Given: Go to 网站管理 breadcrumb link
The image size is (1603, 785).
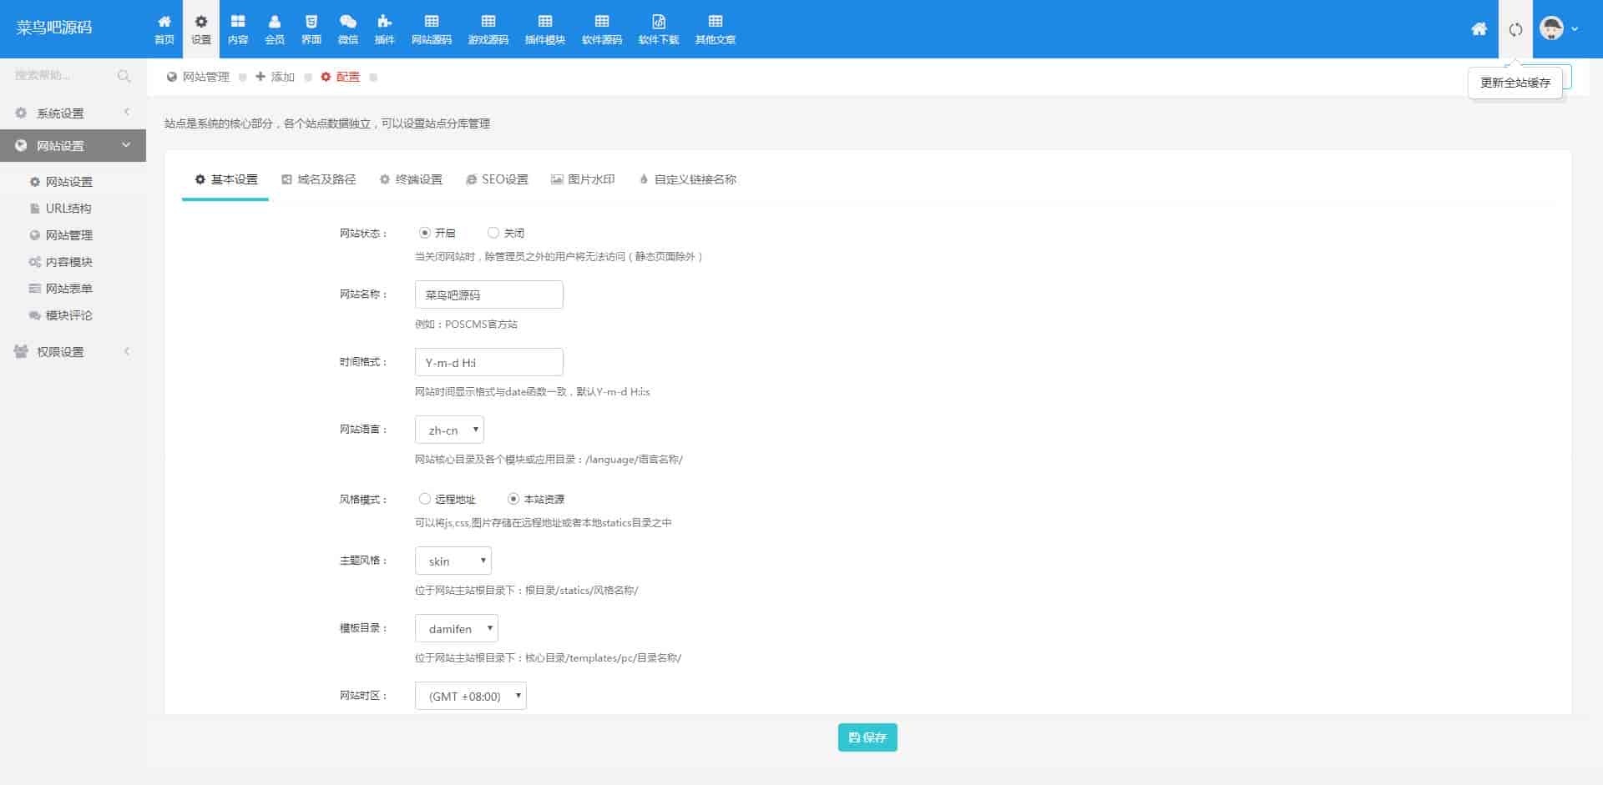Looking at the screenshot, I should 198,77.
